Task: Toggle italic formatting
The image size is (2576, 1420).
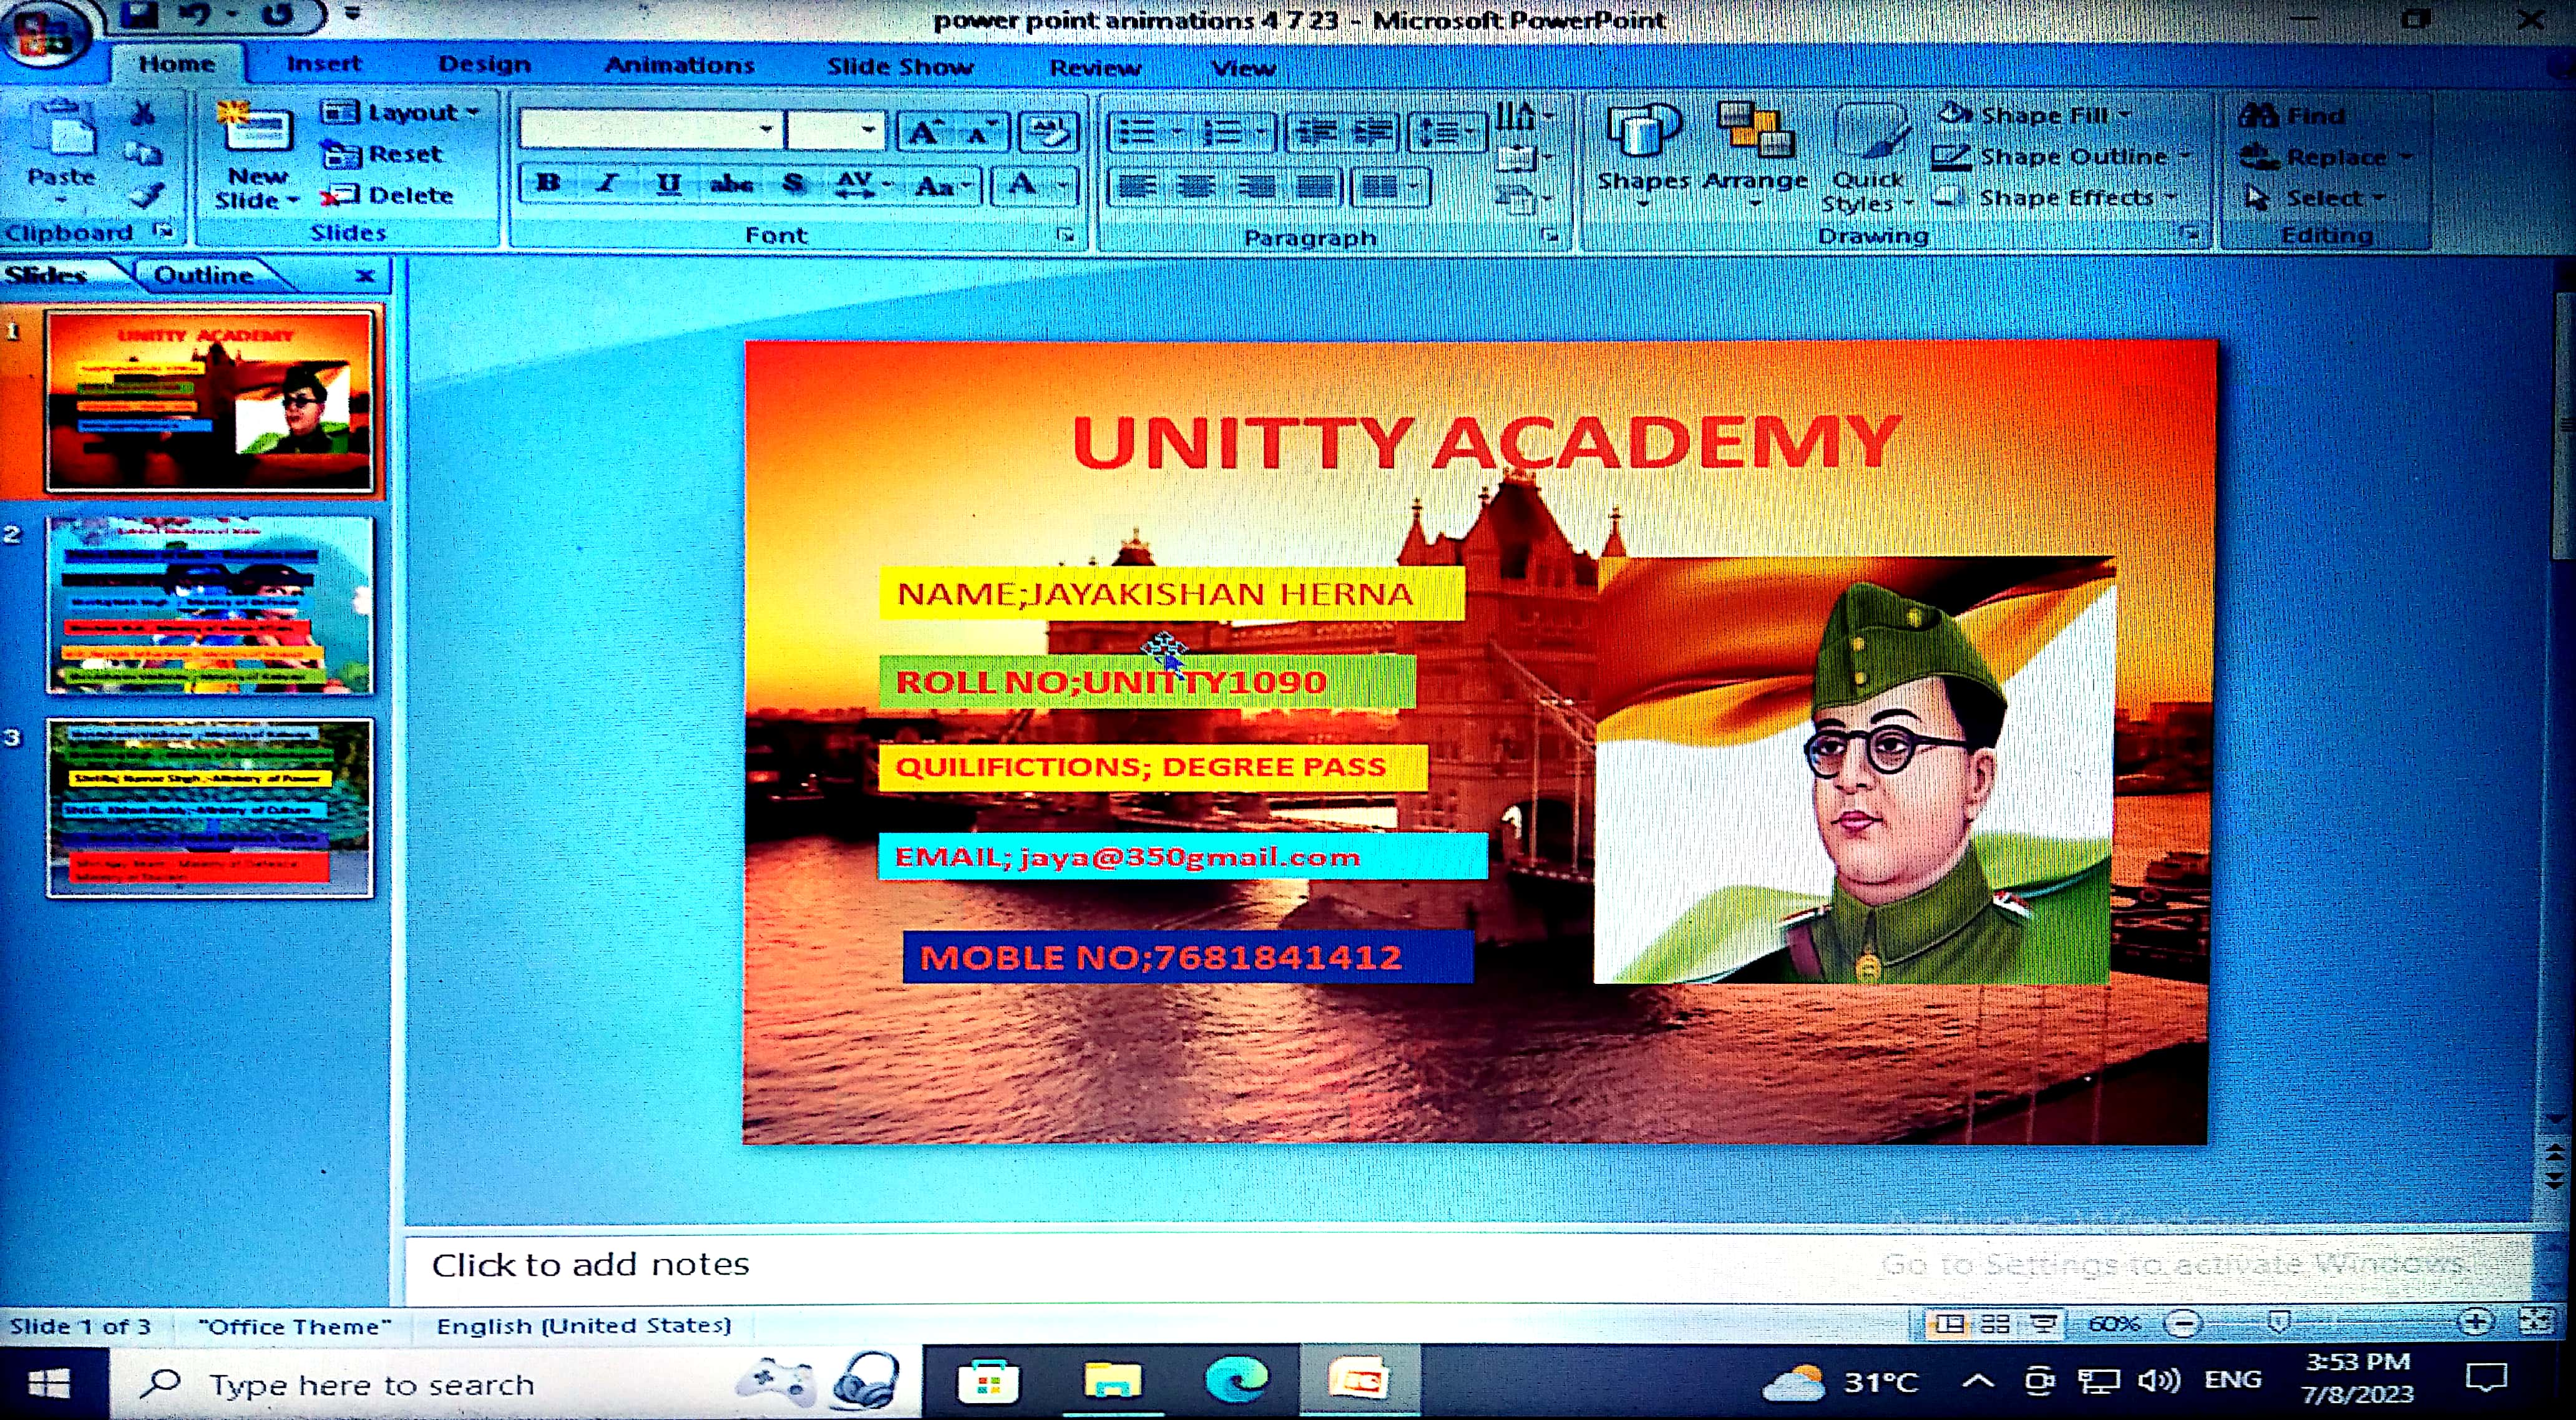Action: tap(606, 184)
